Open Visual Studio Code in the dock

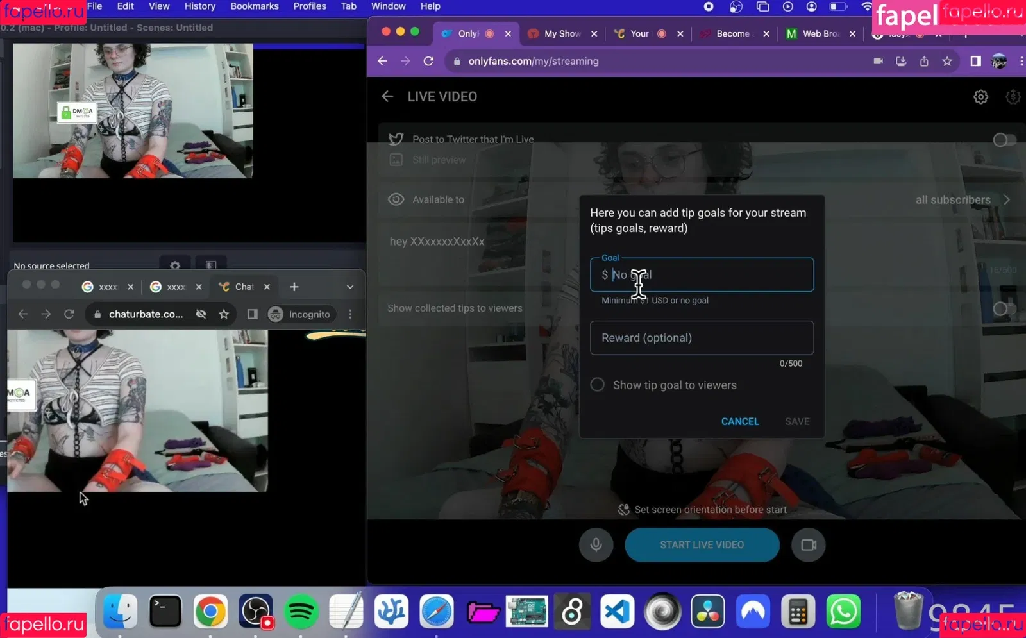[617, 612]
